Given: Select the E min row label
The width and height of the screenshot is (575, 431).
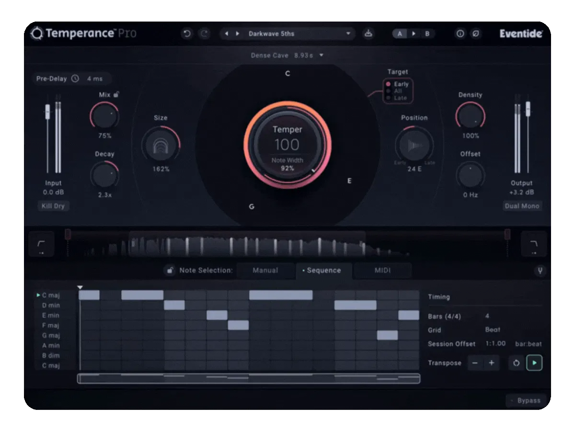Looking at the screenshot, I should (51, 315).
